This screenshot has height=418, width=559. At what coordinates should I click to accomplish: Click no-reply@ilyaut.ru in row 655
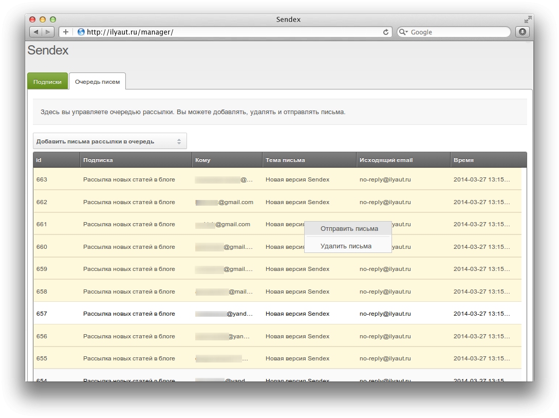pos(385,358)
